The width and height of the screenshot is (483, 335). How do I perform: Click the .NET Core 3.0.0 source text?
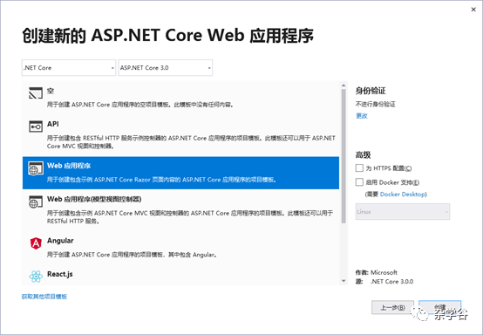tap(391, 282)
